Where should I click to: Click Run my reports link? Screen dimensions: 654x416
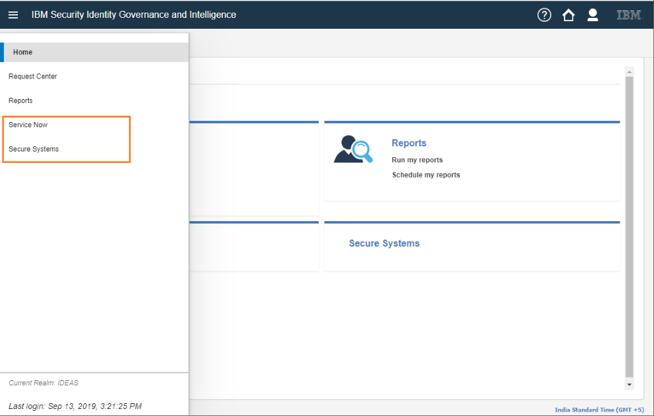point(417,160)
